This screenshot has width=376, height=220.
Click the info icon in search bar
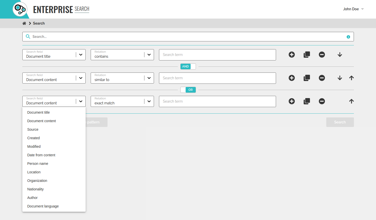[x=348, y=37]
